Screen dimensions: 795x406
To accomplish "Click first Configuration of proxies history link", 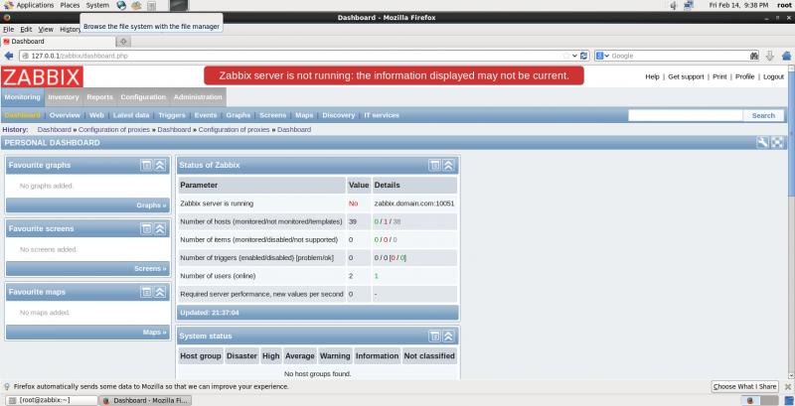I will click(x=114, y=130).
